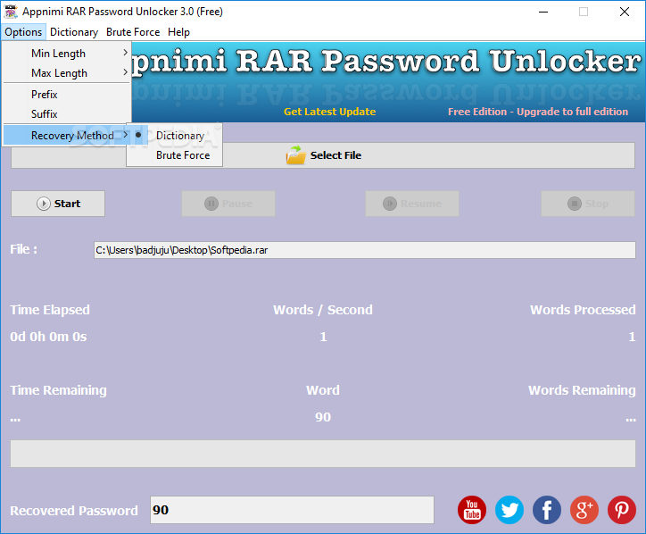Click the Recovered Password field

point(292,510)
